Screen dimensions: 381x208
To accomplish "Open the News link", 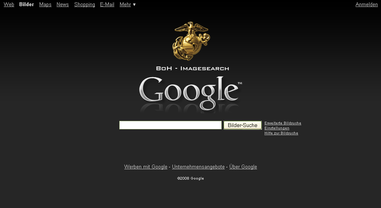I will click(x=63, y=4).
